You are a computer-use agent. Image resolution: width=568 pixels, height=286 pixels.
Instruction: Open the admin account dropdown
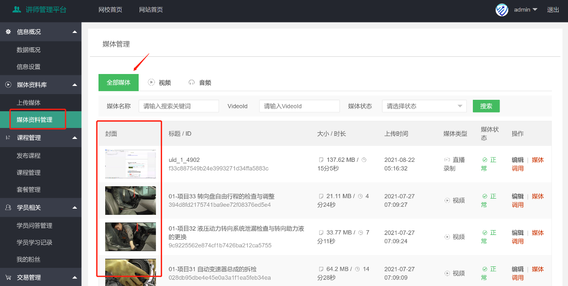[525, 10]
